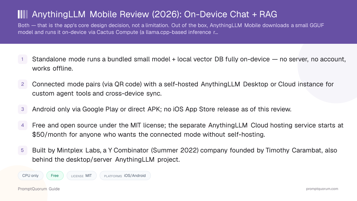The height and width of the screenshot is (201, 357).
Task: Click the green "Free" pill tag
Action: coord(55,176)
